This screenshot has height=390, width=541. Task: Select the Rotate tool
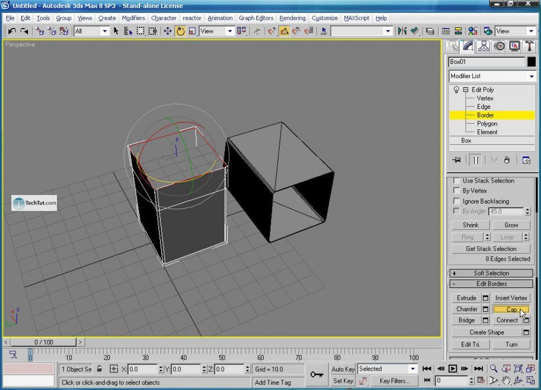[180, 31]
